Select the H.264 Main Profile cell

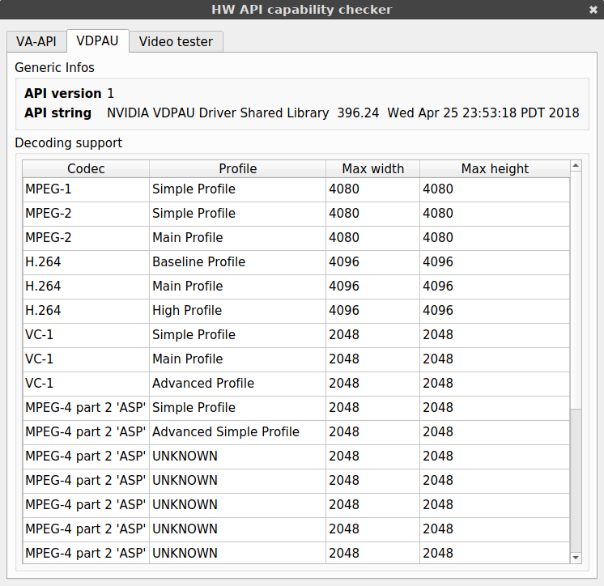[x=238, y=286]
